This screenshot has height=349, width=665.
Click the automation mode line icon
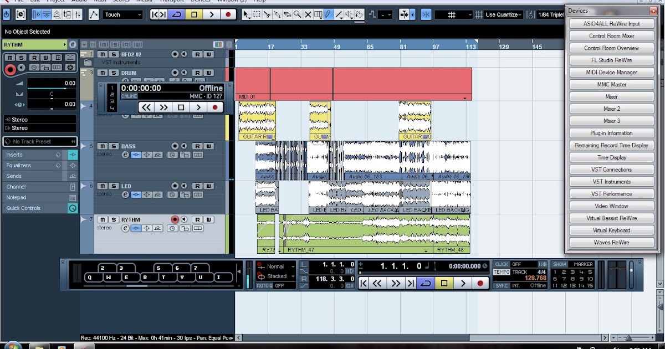[x=94, y=15]
